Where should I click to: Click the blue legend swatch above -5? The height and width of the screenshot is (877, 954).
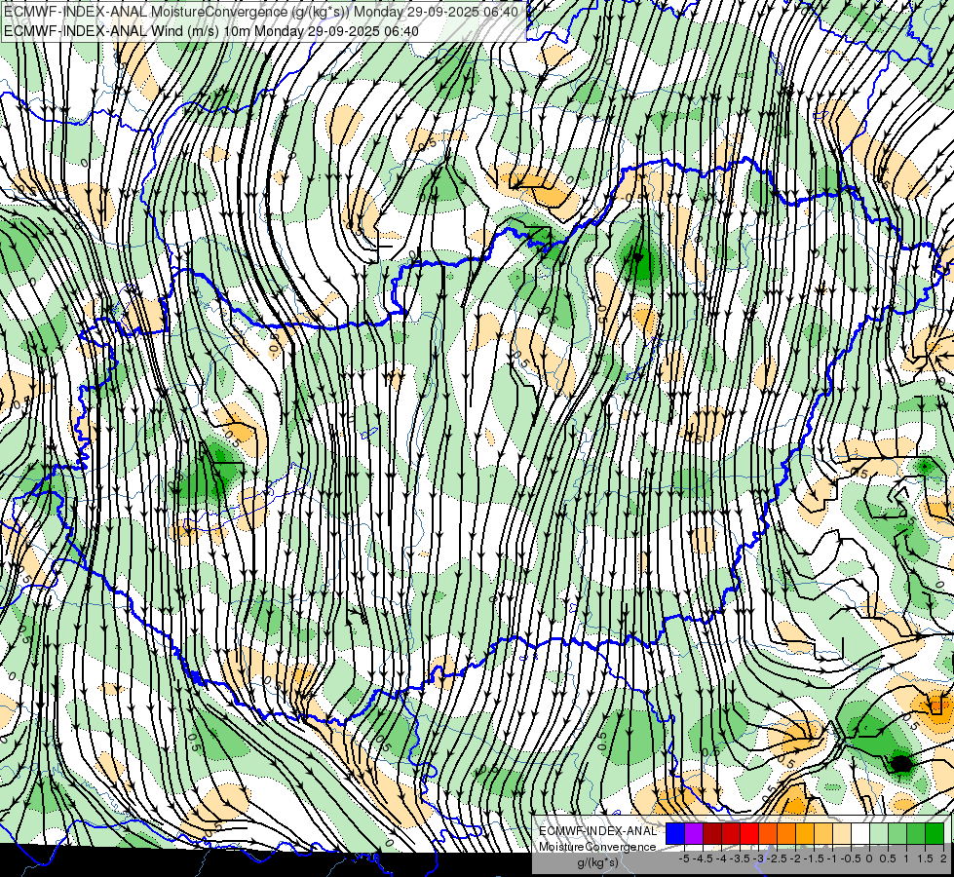[675, 833]
